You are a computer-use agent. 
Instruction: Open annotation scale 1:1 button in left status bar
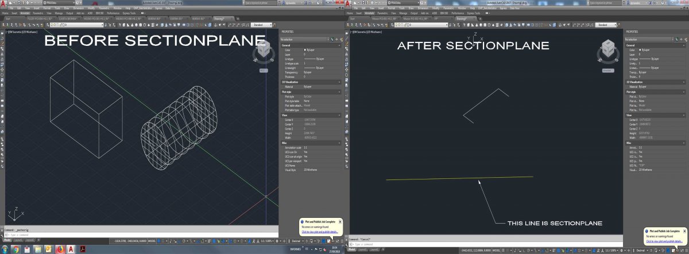(x=267, y=241)
